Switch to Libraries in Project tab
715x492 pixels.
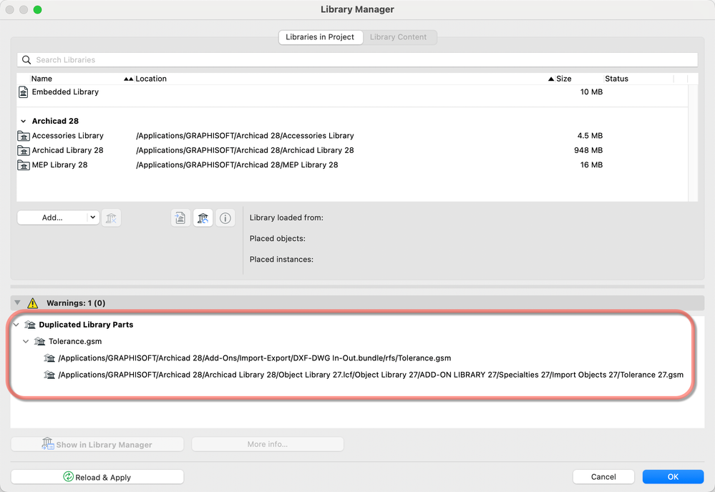pos(320,37)
